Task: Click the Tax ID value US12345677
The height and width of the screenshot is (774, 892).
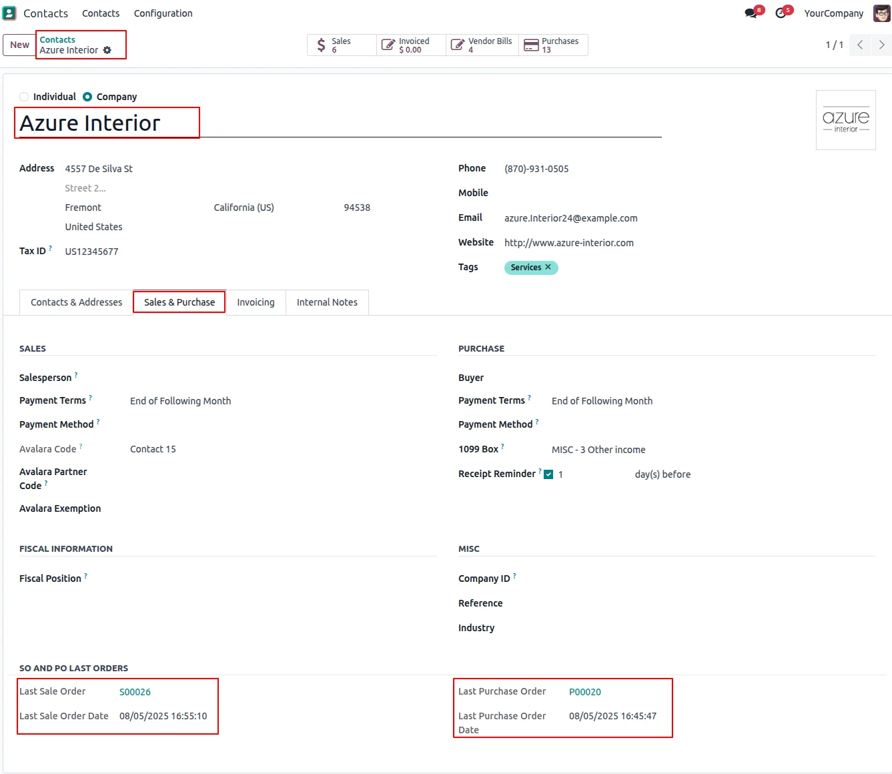Action: pos(91,252)
